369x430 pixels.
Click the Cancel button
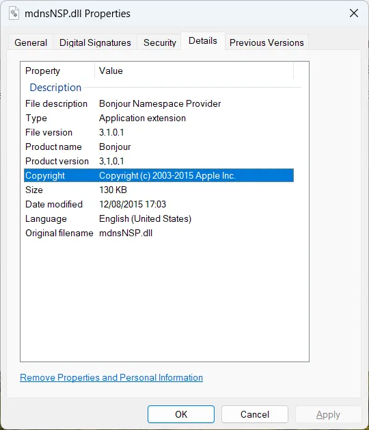tap(255, 414)
